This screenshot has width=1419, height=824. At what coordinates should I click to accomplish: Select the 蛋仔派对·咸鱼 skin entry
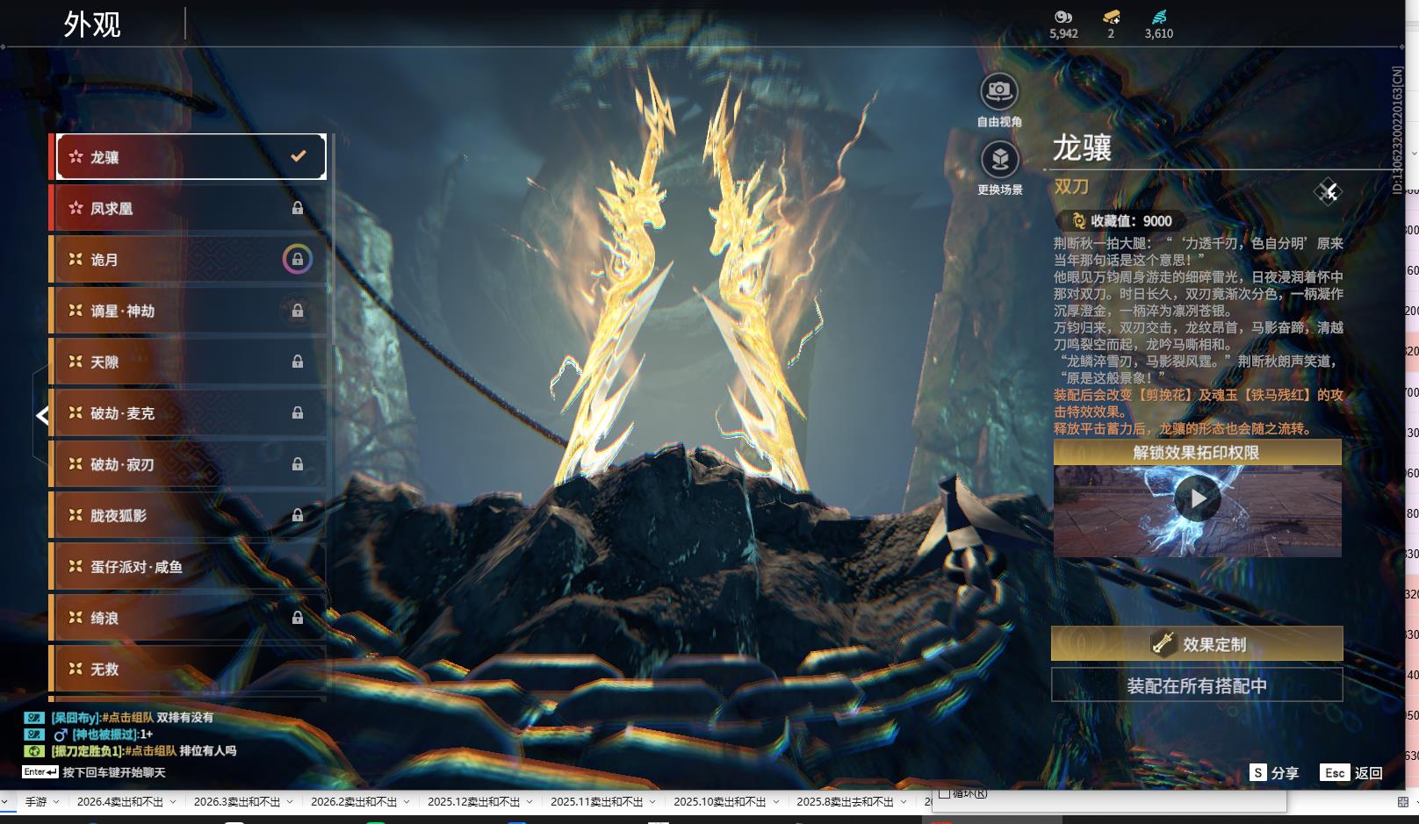coord(189,567)
